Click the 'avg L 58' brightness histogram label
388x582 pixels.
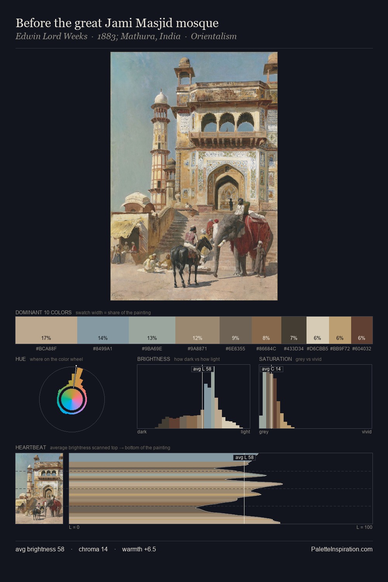coord(202,369)
